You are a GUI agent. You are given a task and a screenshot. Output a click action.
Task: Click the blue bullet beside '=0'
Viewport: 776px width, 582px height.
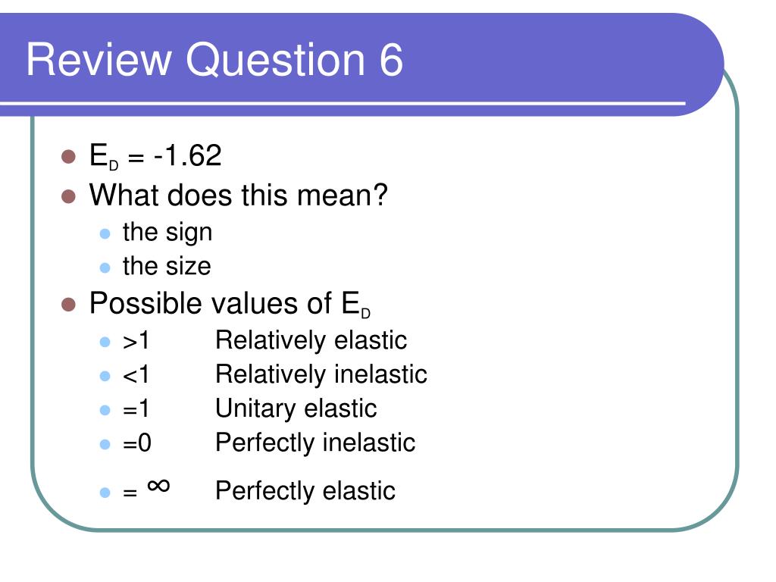(x=105, y=444)
